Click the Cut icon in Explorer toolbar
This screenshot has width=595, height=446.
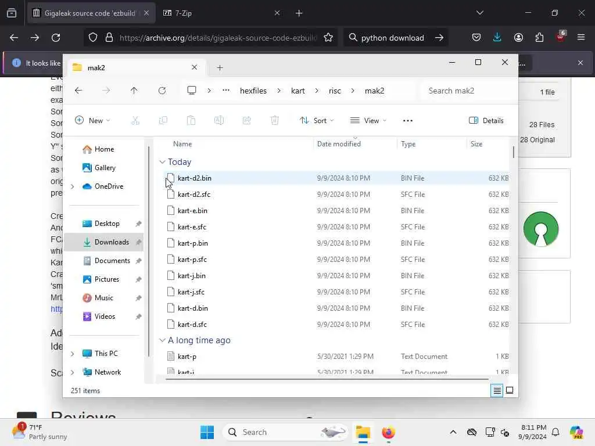(135, 121)
